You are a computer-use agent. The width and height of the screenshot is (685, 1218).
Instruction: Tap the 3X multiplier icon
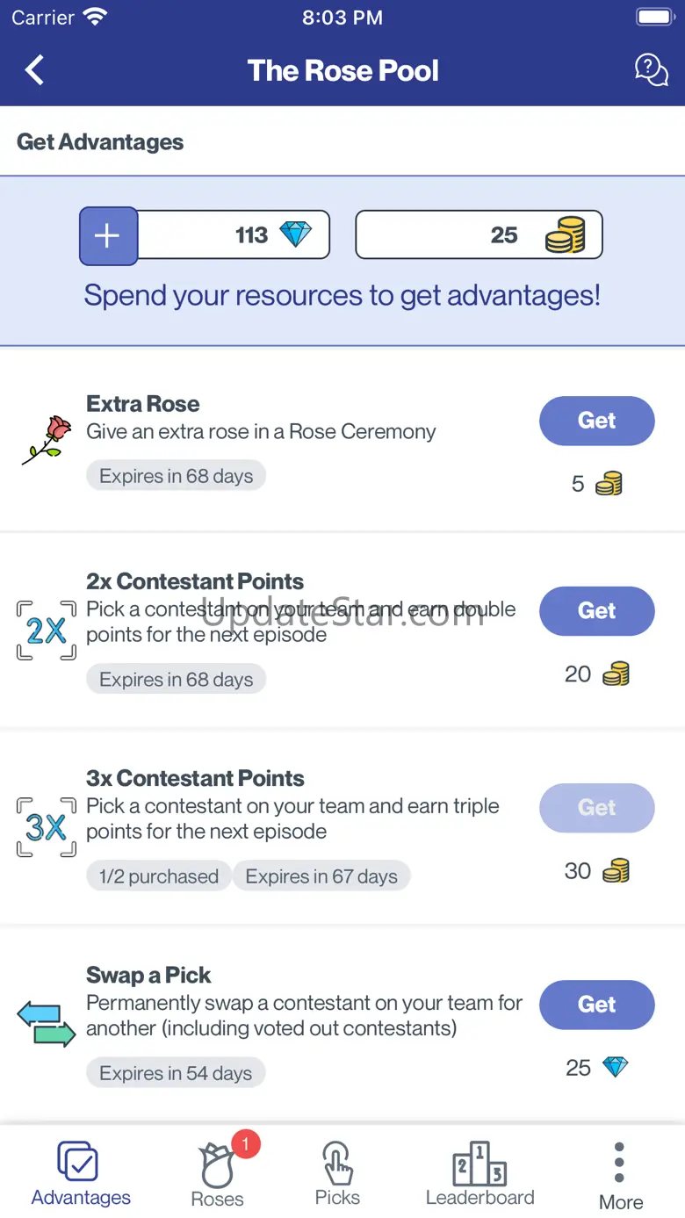pyautogui.click(x=47, y=827)
